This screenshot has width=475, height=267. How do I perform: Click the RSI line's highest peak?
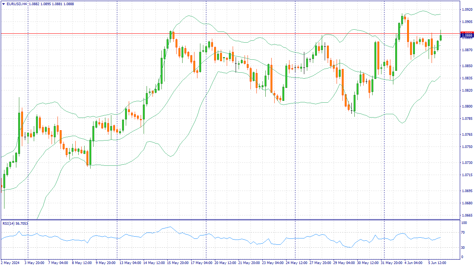click(170, 227)
